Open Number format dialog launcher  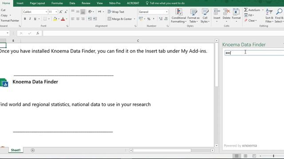coord(168,26)
